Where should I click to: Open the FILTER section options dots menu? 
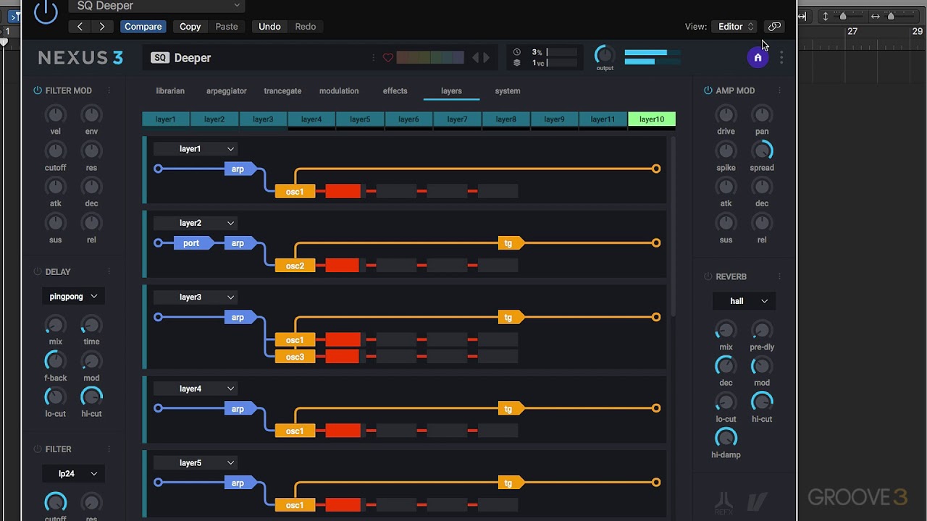coord(109,449)
